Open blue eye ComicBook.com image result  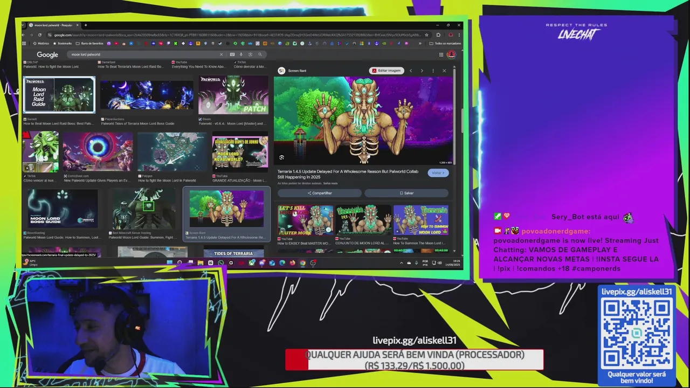pyautogui.click(x=98, y=151)
